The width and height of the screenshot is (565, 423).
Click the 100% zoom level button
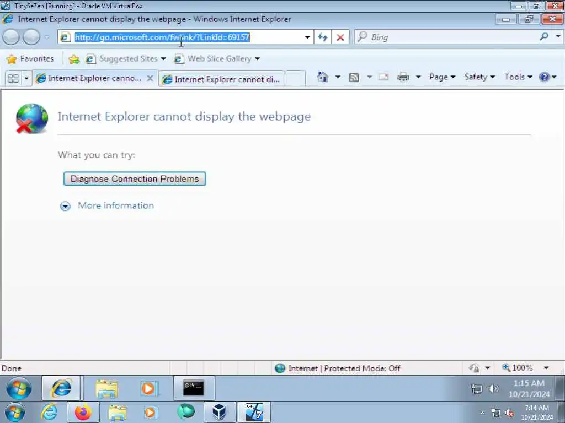518,367
